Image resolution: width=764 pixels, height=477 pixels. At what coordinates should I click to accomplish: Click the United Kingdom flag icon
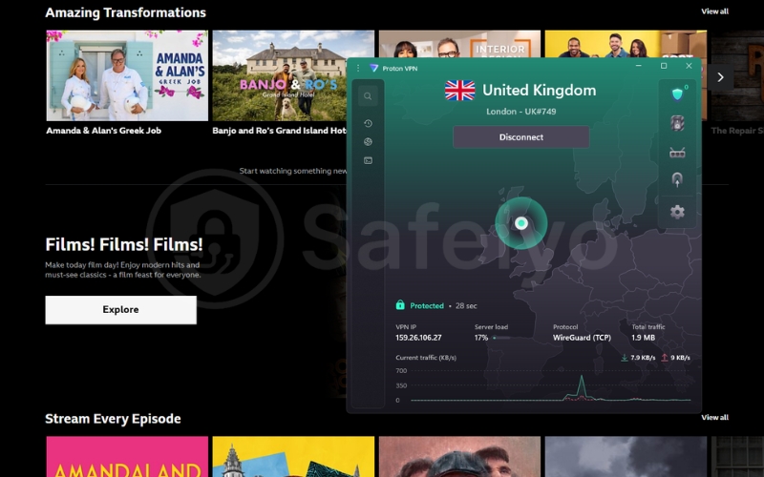coord(460,91)
